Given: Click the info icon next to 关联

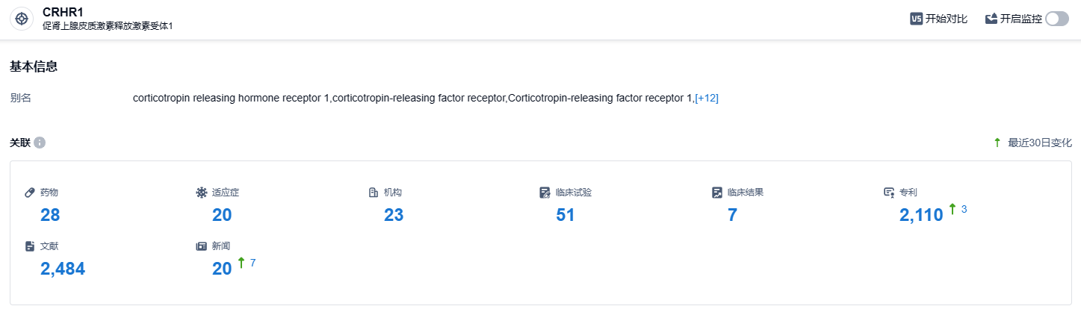Looking at the screenshot, I should click(40, 143).
